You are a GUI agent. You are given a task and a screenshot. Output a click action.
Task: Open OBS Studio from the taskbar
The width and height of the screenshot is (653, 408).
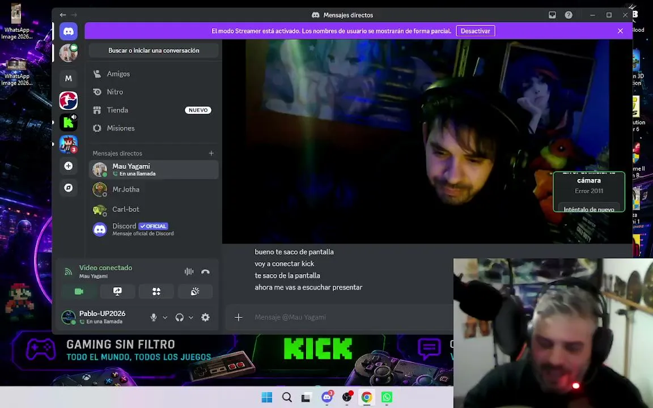point(347,397)
